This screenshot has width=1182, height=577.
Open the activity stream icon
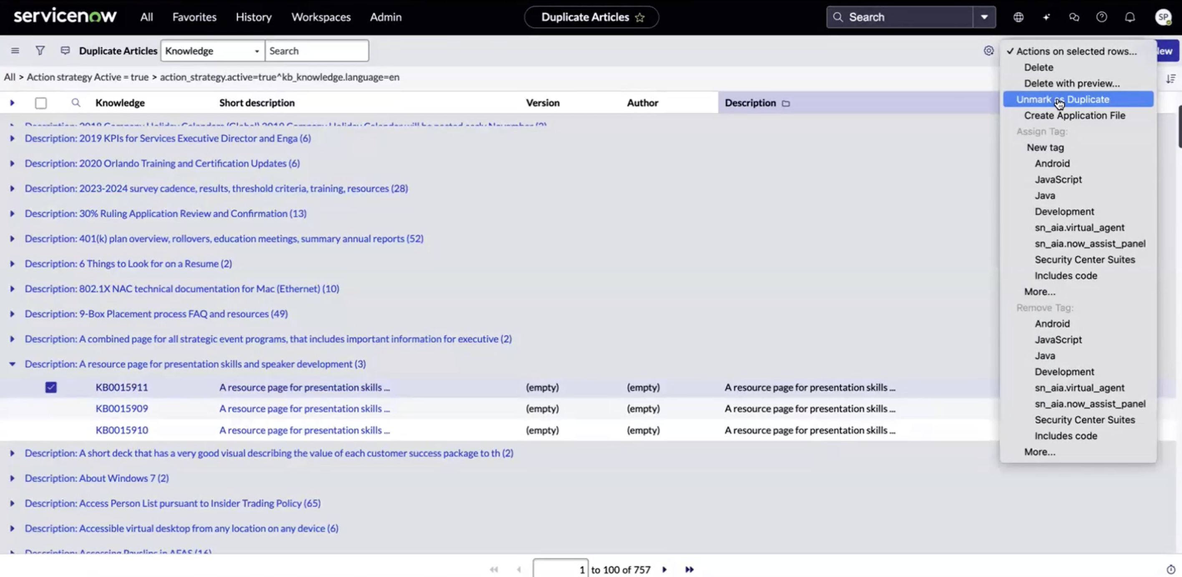(65, 50)
